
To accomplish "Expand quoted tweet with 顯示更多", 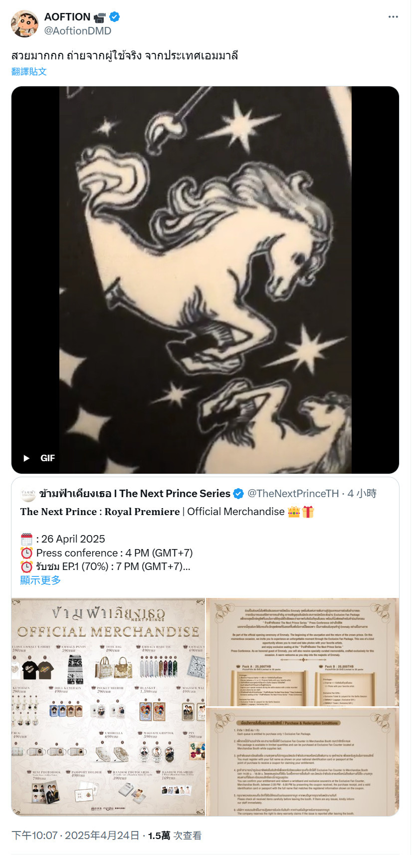I will point(40,580).
